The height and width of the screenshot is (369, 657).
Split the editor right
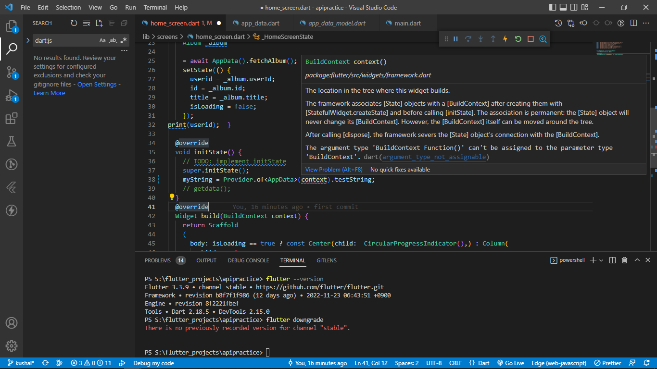pyautogui.click(x=633, y=23)
